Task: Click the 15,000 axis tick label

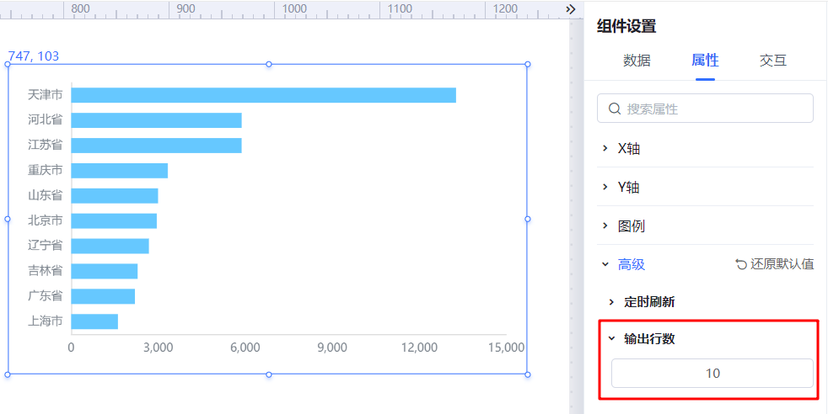Action: [506, 348]
